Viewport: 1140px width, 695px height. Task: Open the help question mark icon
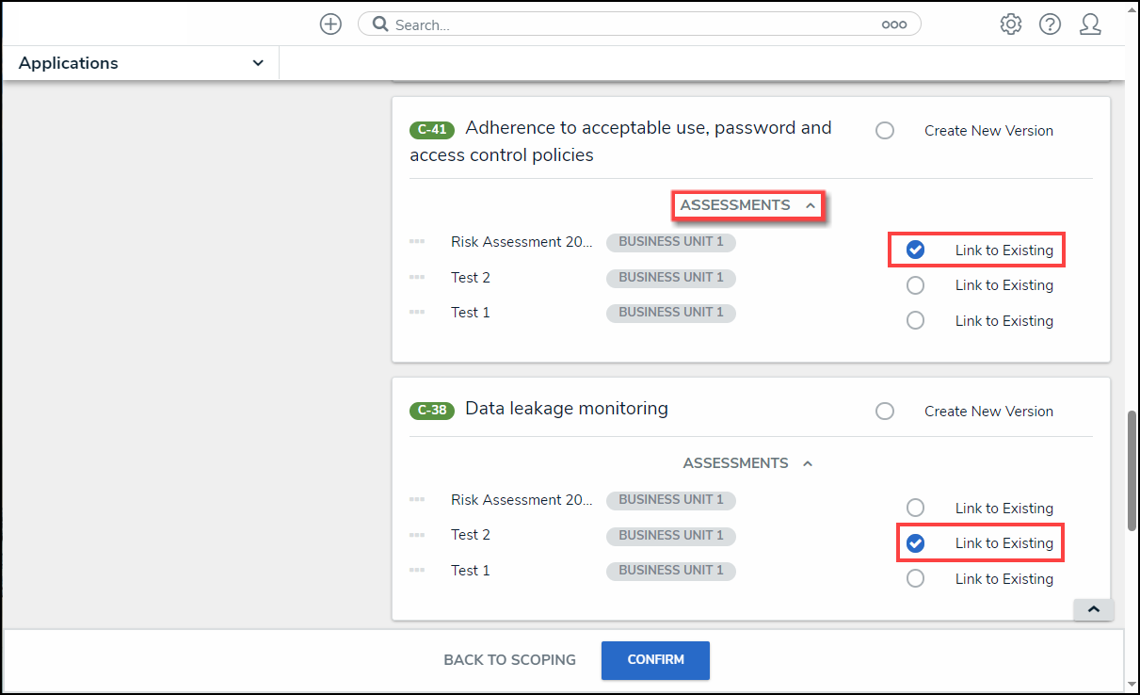click(1051, 24)
